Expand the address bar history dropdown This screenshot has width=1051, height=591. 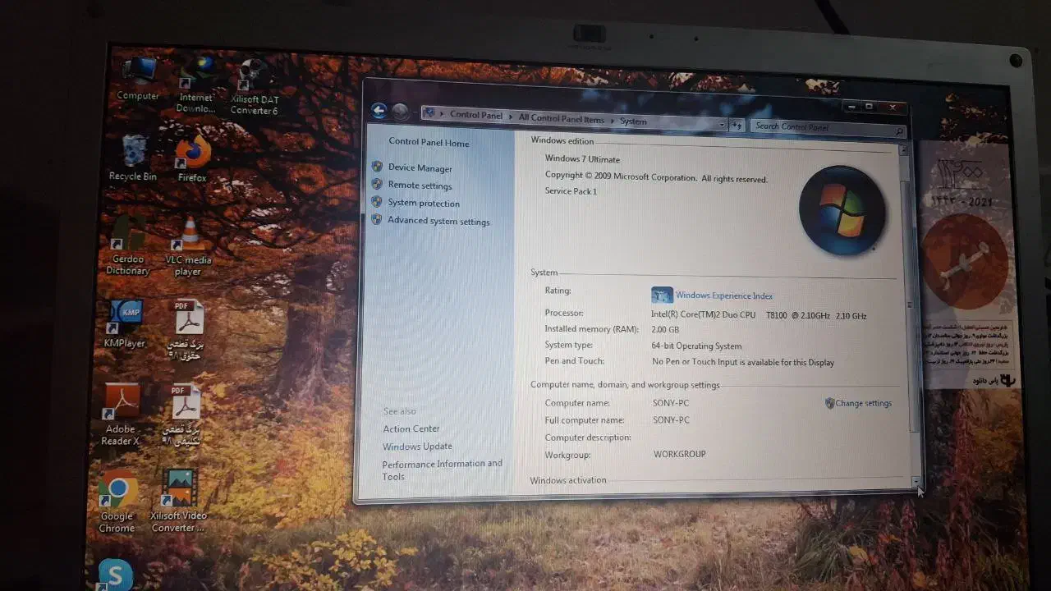[722, 125]
